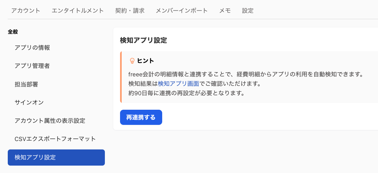The image size is (378, 173).
Task: Click the 約90日毎に連携の再設定 hint line
Action: [x=186, y=93]
